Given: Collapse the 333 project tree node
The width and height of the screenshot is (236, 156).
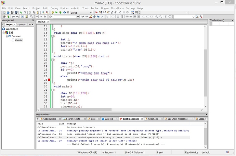Looking at the screenshot, I should pyautogui.click(x=4, y=32).
